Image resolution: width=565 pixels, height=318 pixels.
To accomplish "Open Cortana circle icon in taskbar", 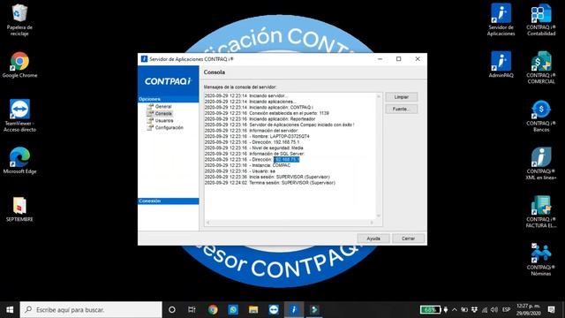I will pos(172,310).
